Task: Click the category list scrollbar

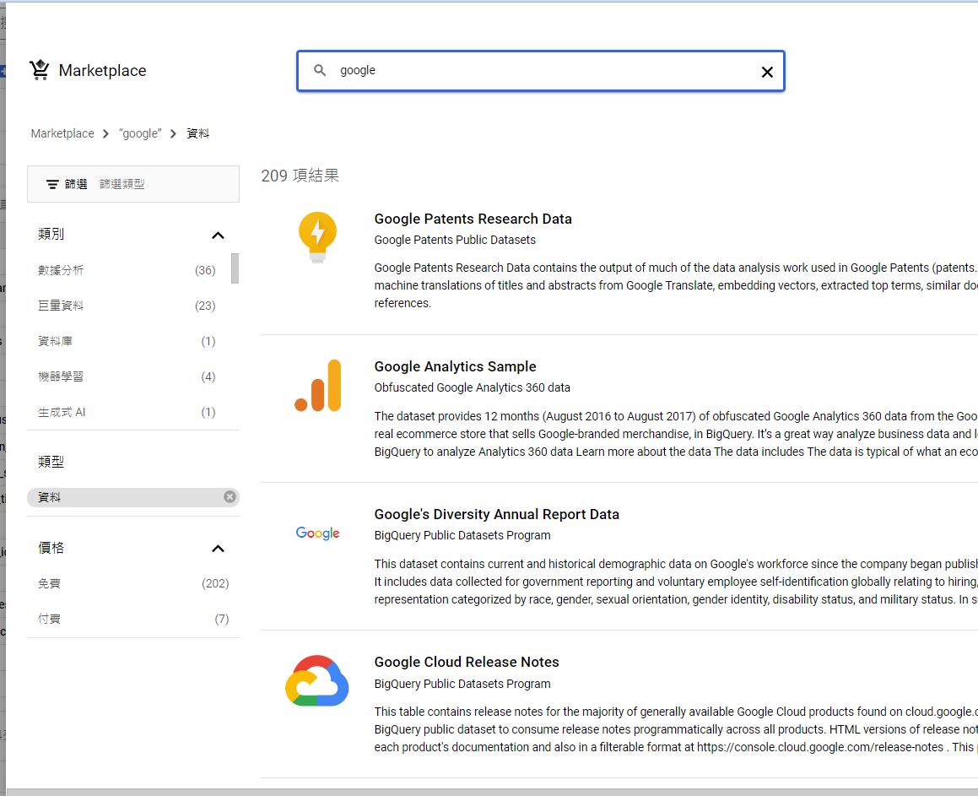Action: (x=235, y=268)
